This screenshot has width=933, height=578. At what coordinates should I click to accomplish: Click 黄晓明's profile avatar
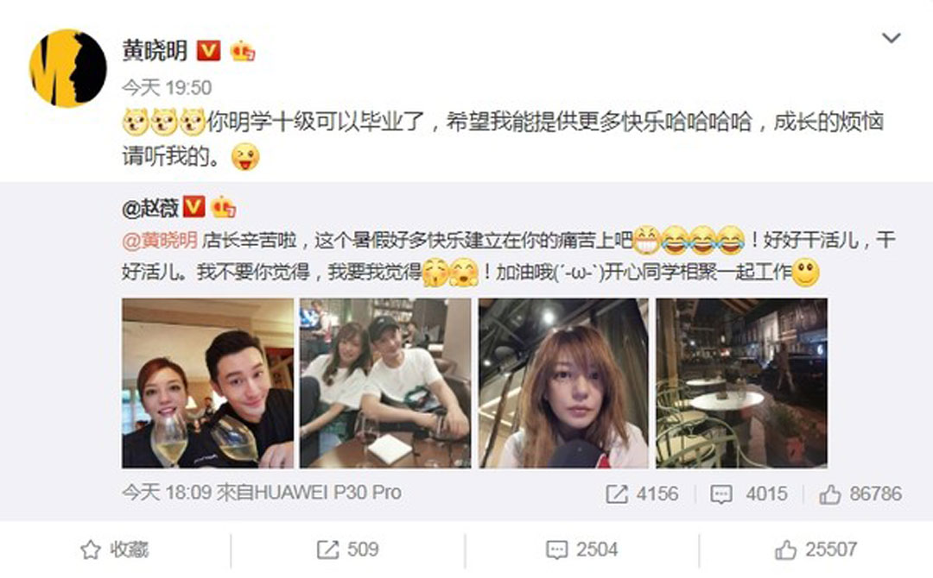click(x=68, y=68)
